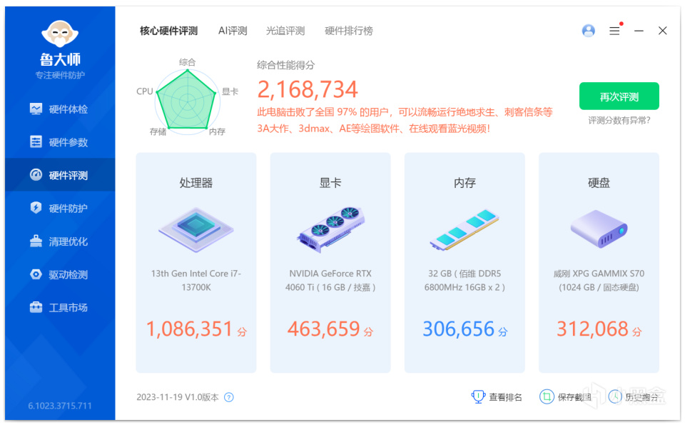
Task: Switch to the 光追评测 tab
Action: click(285, 31)
